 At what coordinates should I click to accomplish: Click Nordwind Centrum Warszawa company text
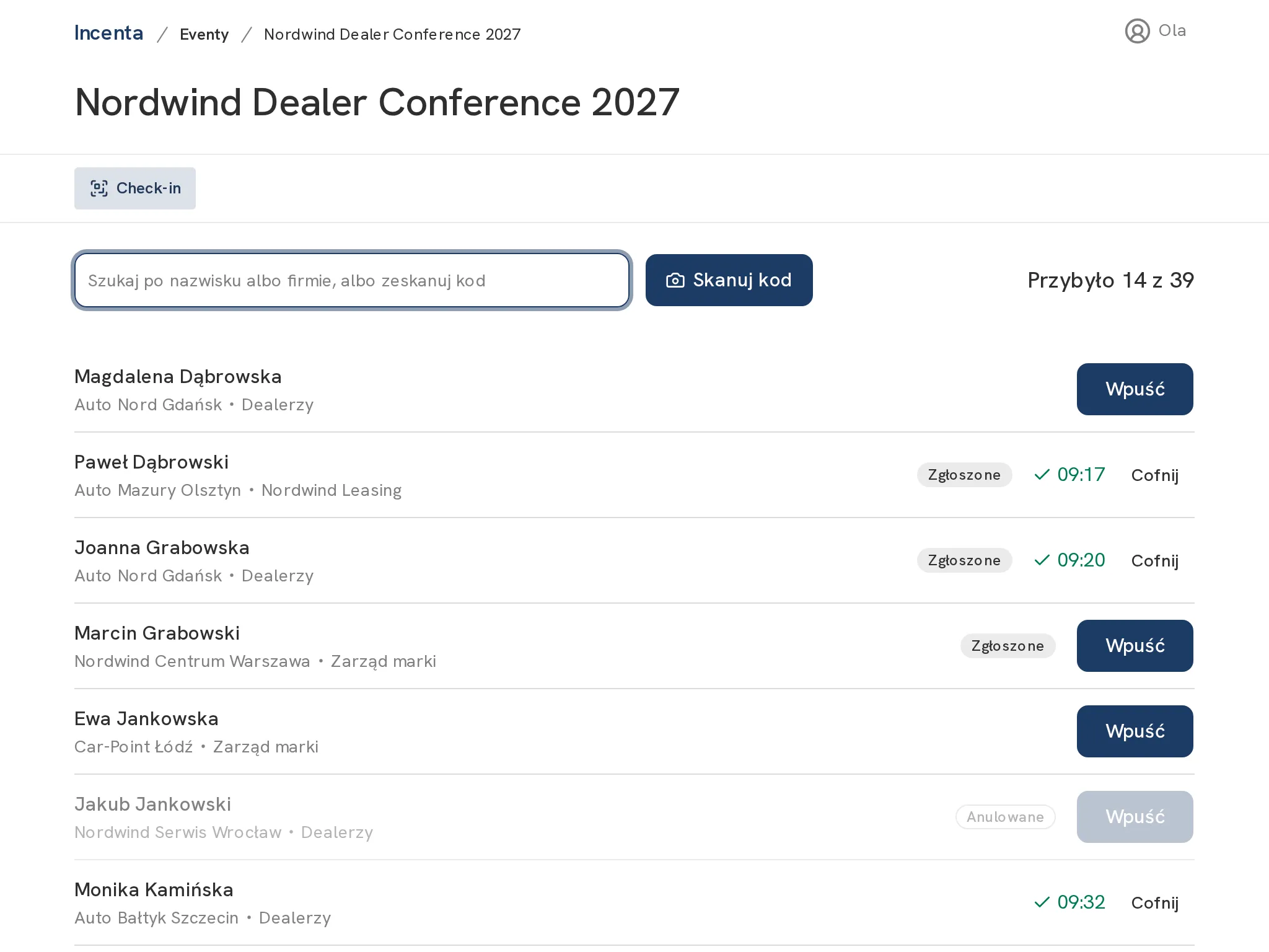coord(192,661)
